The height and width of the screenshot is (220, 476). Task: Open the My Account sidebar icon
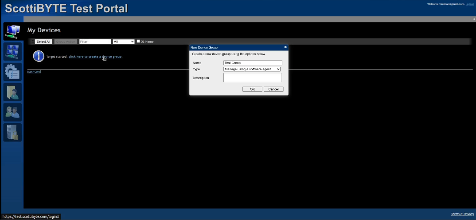pos(12,51)
